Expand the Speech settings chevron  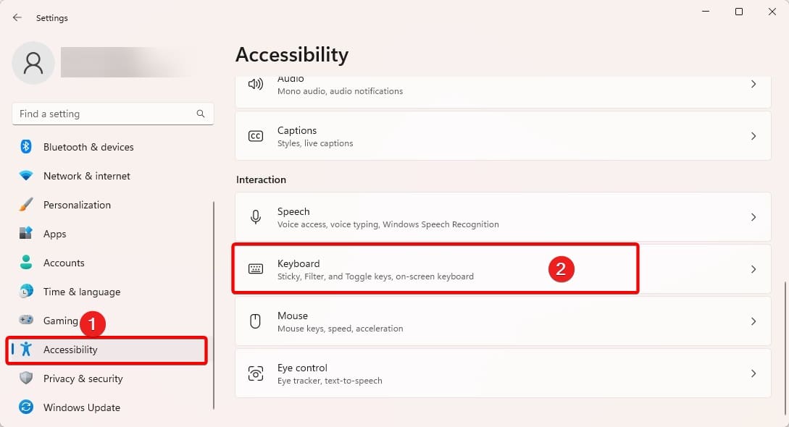click(753, 217)
